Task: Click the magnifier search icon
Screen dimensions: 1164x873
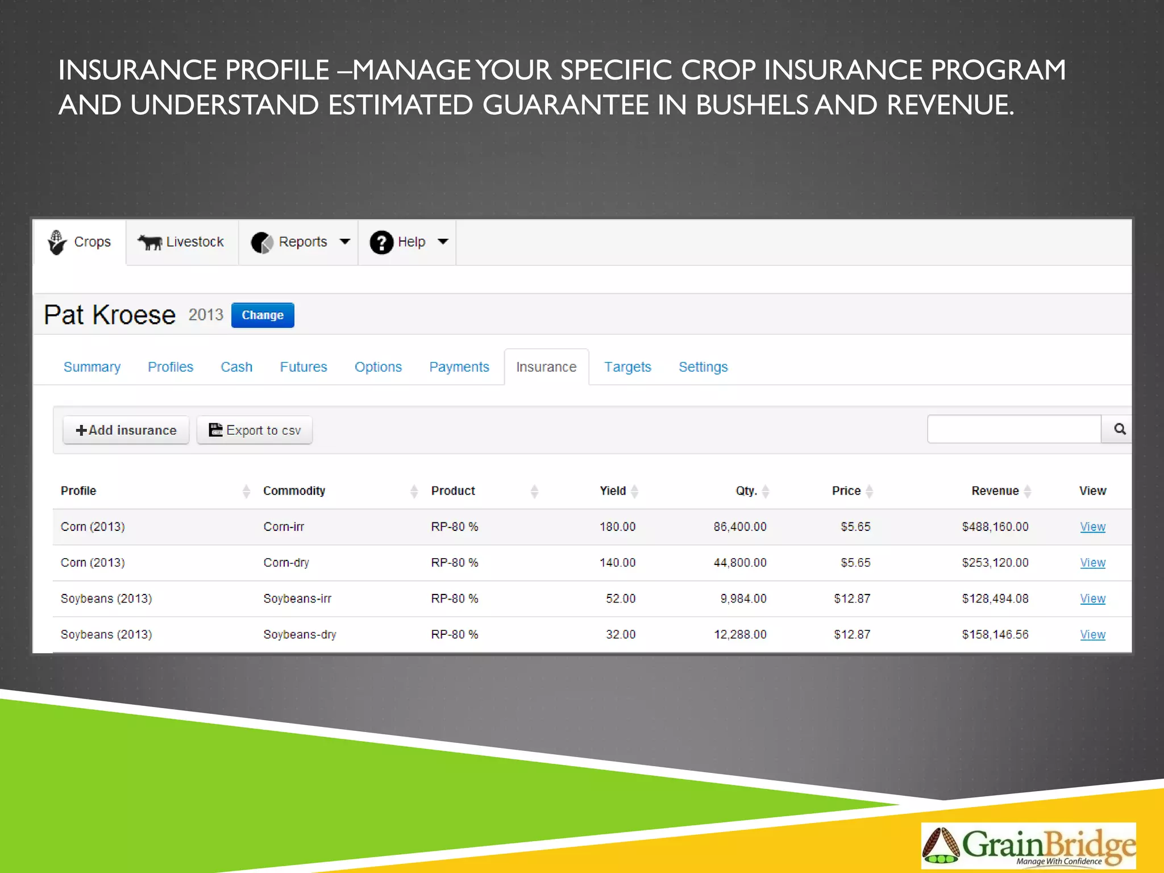Action: [x=1119, y=429]
